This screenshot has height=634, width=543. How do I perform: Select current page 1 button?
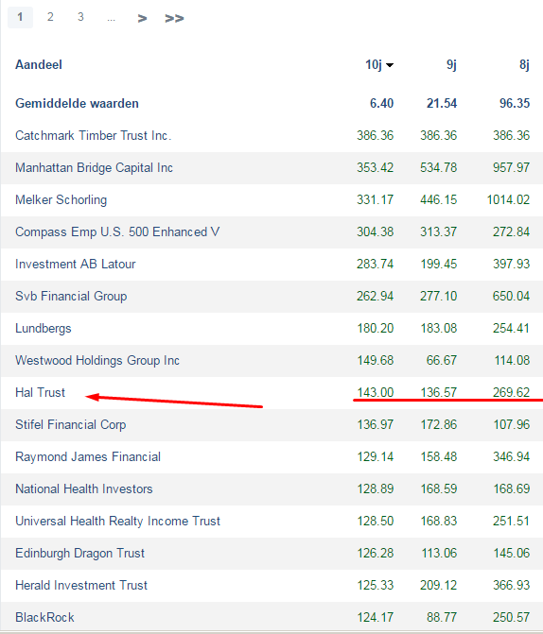20,17
